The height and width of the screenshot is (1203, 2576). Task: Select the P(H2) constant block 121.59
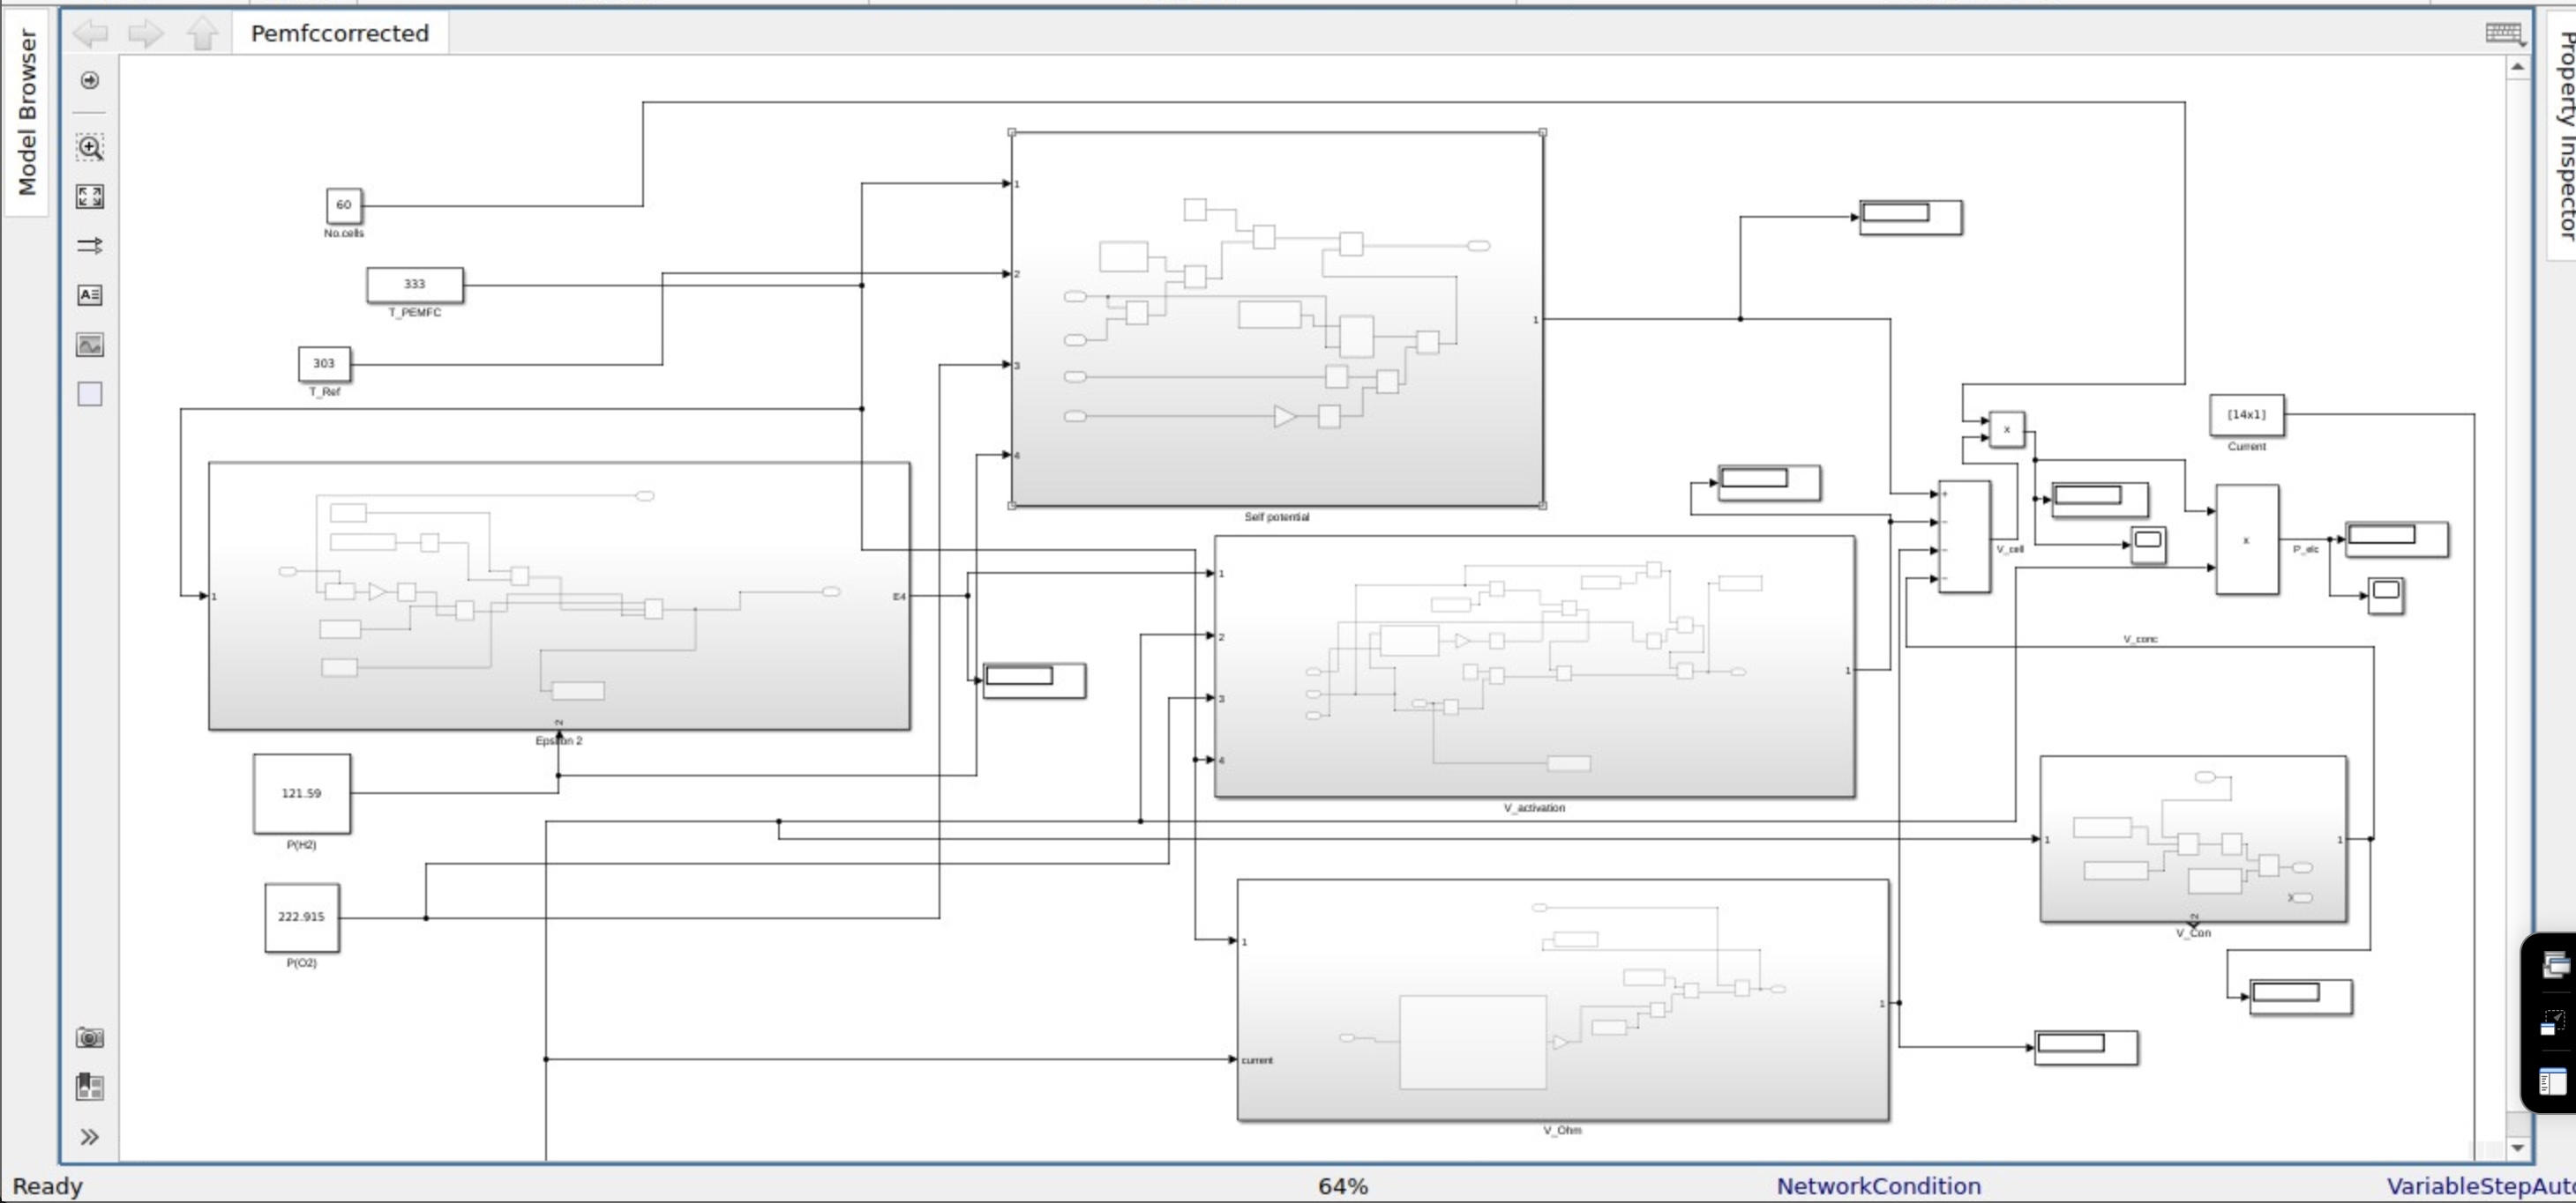point(302,794)
